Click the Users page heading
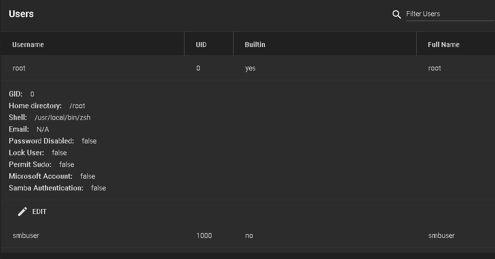This screenshot has width=495, height=259. (x=21, y=14)
